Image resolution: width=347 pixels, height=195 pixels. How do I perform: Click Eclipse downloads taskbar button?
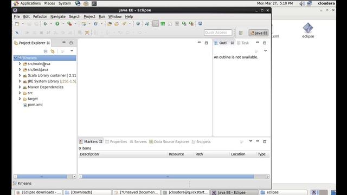(x=38, y=192)
